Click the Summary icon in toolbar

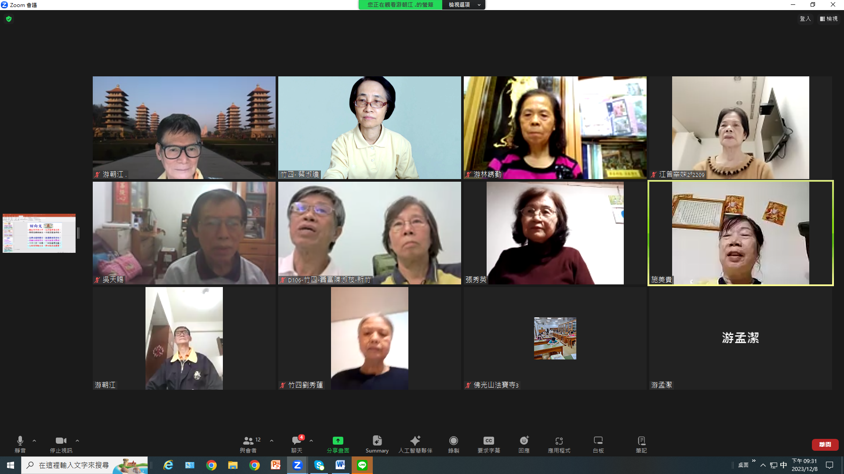(x=377, y=441)
